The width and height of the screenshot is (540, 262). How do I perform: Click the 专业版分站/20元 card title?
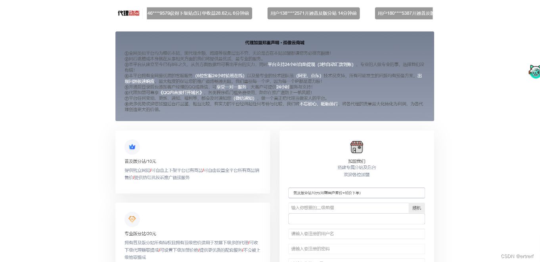pos(140,234)
